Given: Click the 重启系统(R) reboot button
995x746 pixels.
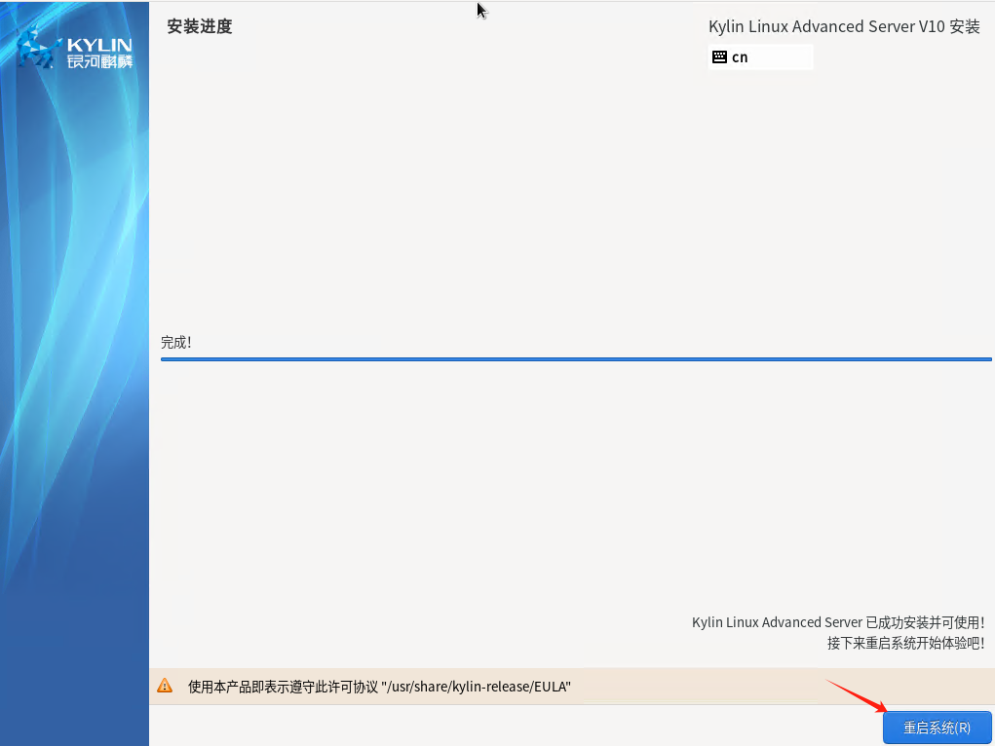Looking at the screenshot, I should 937,727.
